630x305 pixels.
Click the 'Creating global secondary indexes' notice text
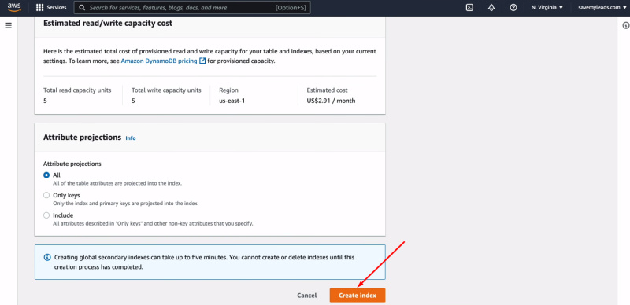point(204,262)
